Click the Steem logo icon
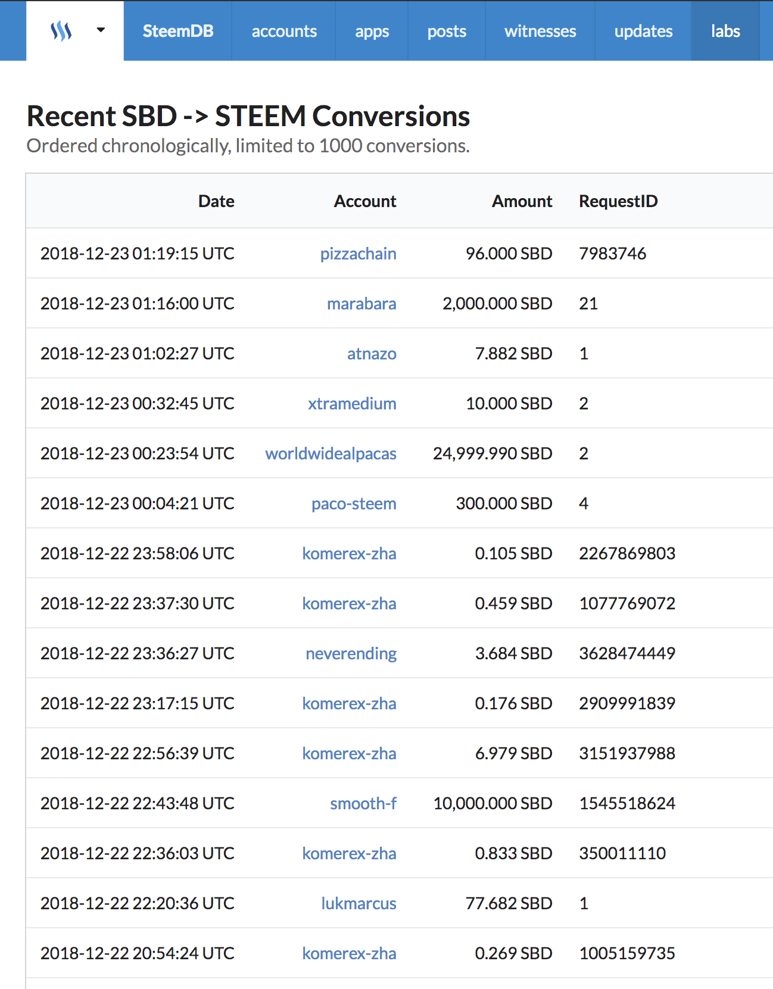The height and width of the screenshot is (989, 773). [61, 31]
